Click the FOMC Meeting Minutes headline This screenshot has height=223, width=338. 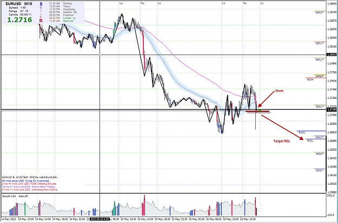pyautogui.click(x=29, y=184)
